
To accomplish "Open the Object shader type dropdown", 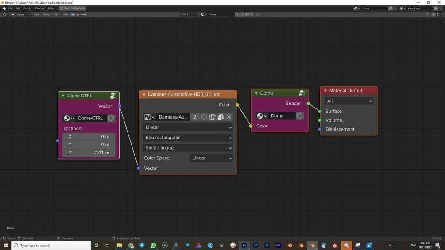I will [21, 15].
